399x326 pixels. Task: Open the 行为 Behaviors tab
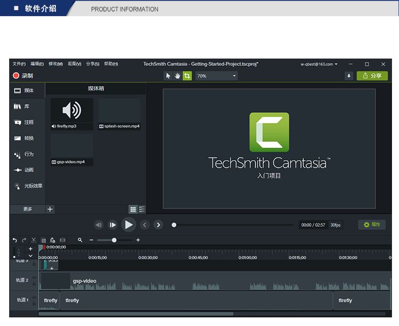pyautogui.click(x=27, y=154)
